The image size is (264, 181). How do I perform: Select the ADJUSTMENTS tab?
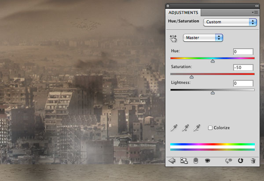183,13
